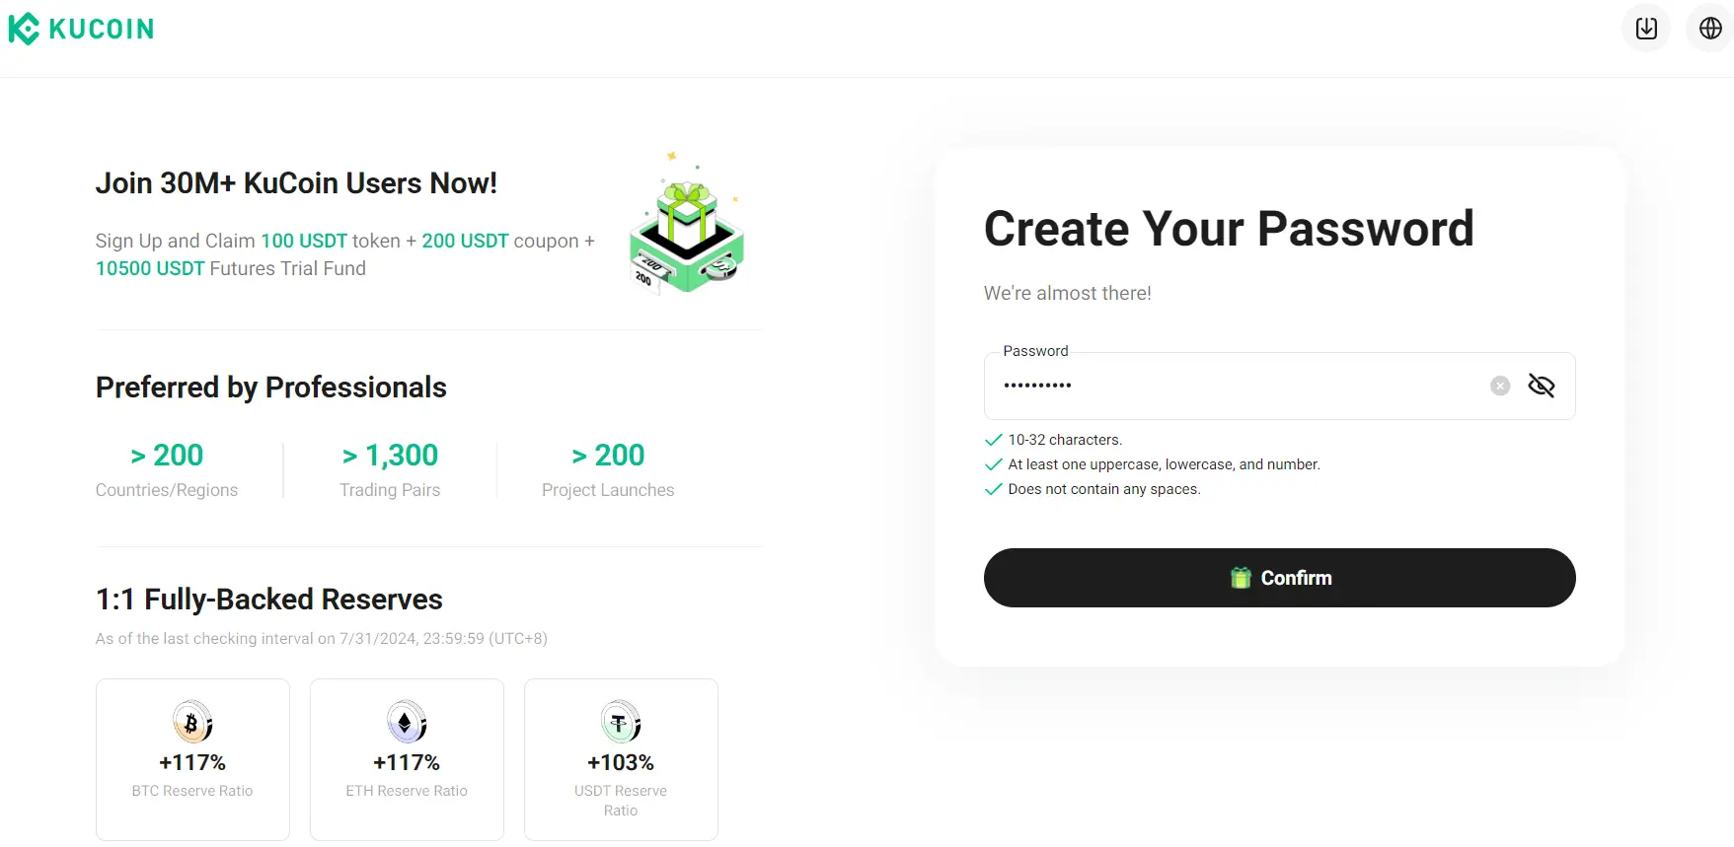Click the Countries/Regions statistic
1734x847 pixels.
(x=167, y=469)
